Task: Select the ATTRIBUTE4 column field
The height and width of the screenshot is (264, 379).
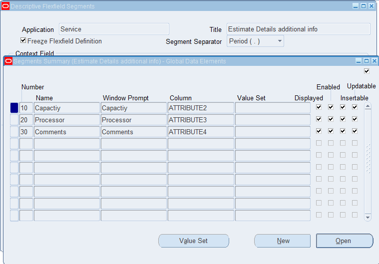Action: [x=200, y=132]
